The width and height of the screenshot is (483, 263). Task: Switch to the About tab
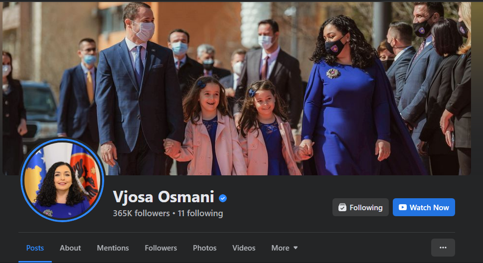(x=70, y=248)
